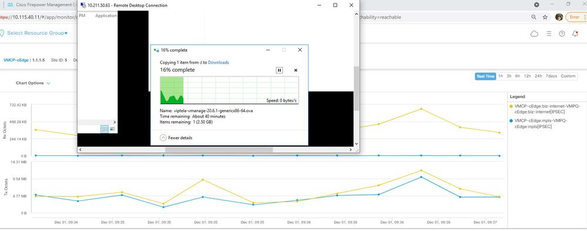587x231 pixels.
Task: Toggle biz-internet legend yellow swatch
Action: pos(511,106)
